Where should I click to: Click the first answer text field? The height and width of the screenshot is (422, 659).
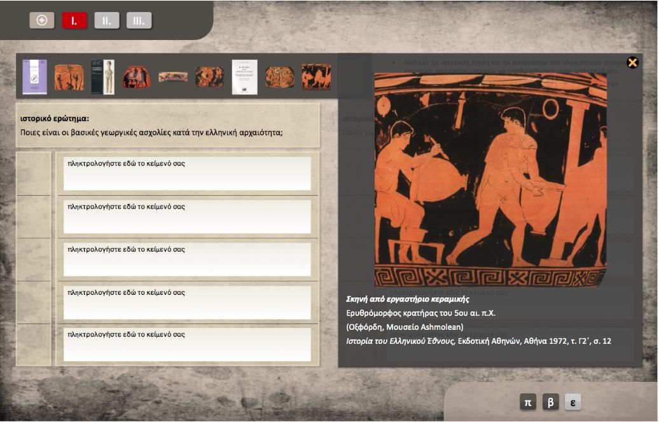[x=187, y=174]
